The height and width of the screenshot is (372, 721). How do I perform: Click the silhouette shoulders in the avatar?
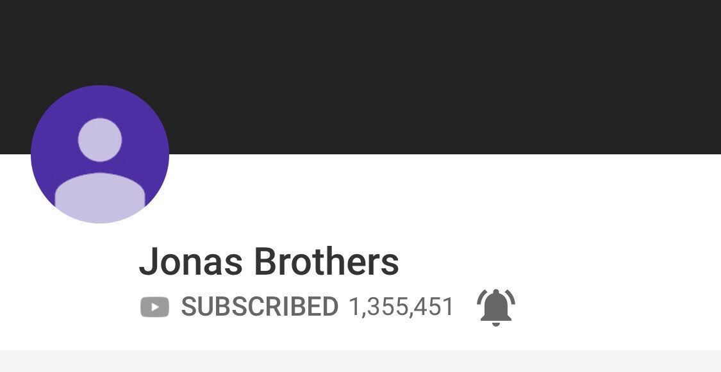pyautogui.click(x=100, y=197)
